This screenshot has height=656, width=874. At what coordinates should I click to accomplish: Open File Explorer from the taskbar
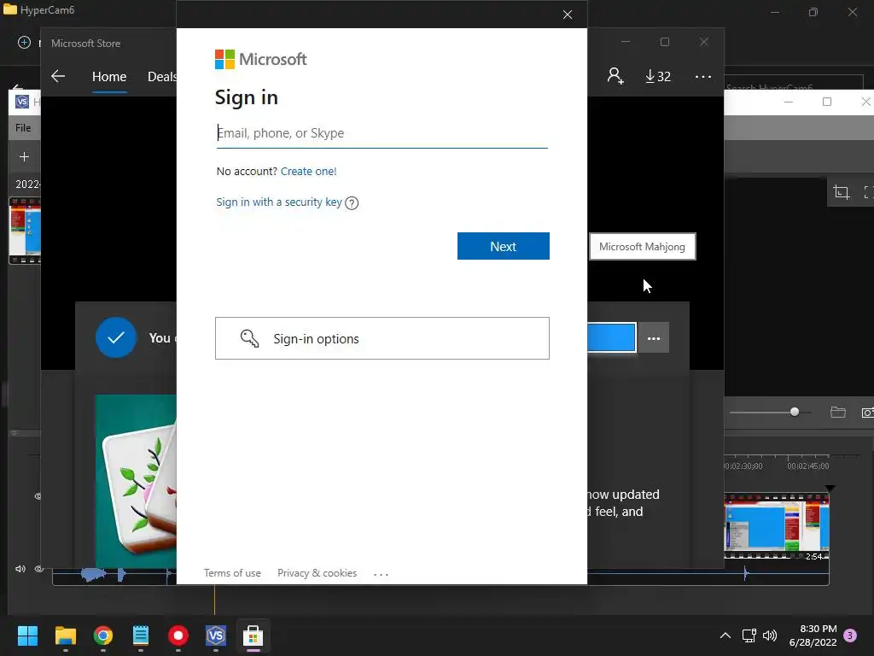(x=65, y=635)
